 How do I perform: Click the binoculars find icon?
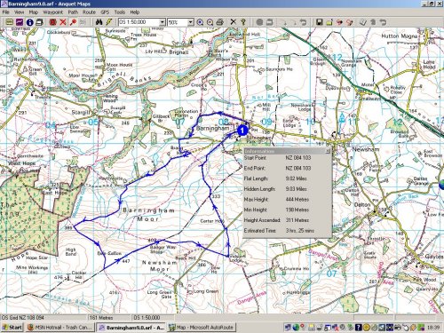pyautogui.click(x=99, y=22)
